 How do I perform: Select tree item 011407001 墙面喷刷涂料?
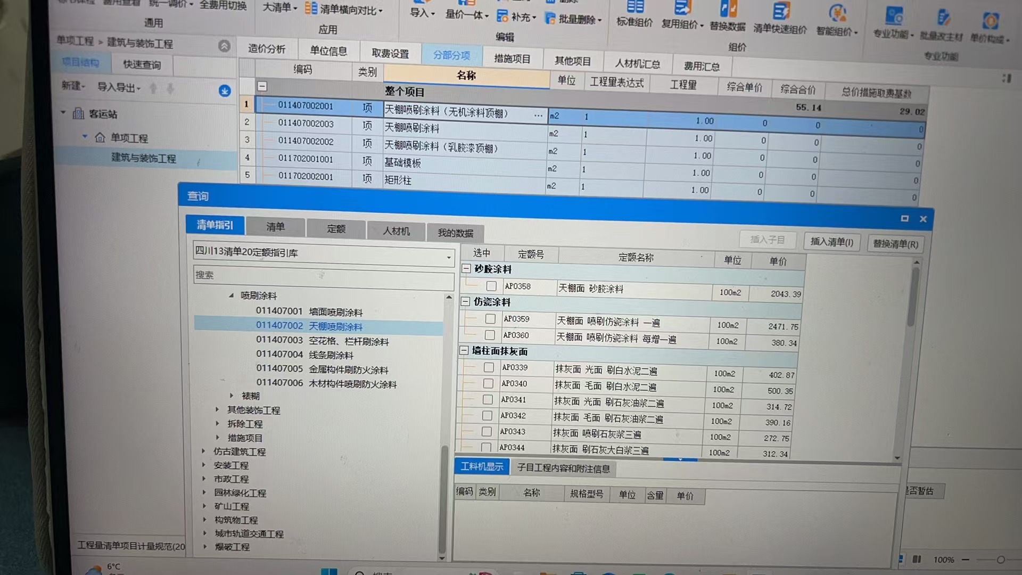(x=309, y=312)
